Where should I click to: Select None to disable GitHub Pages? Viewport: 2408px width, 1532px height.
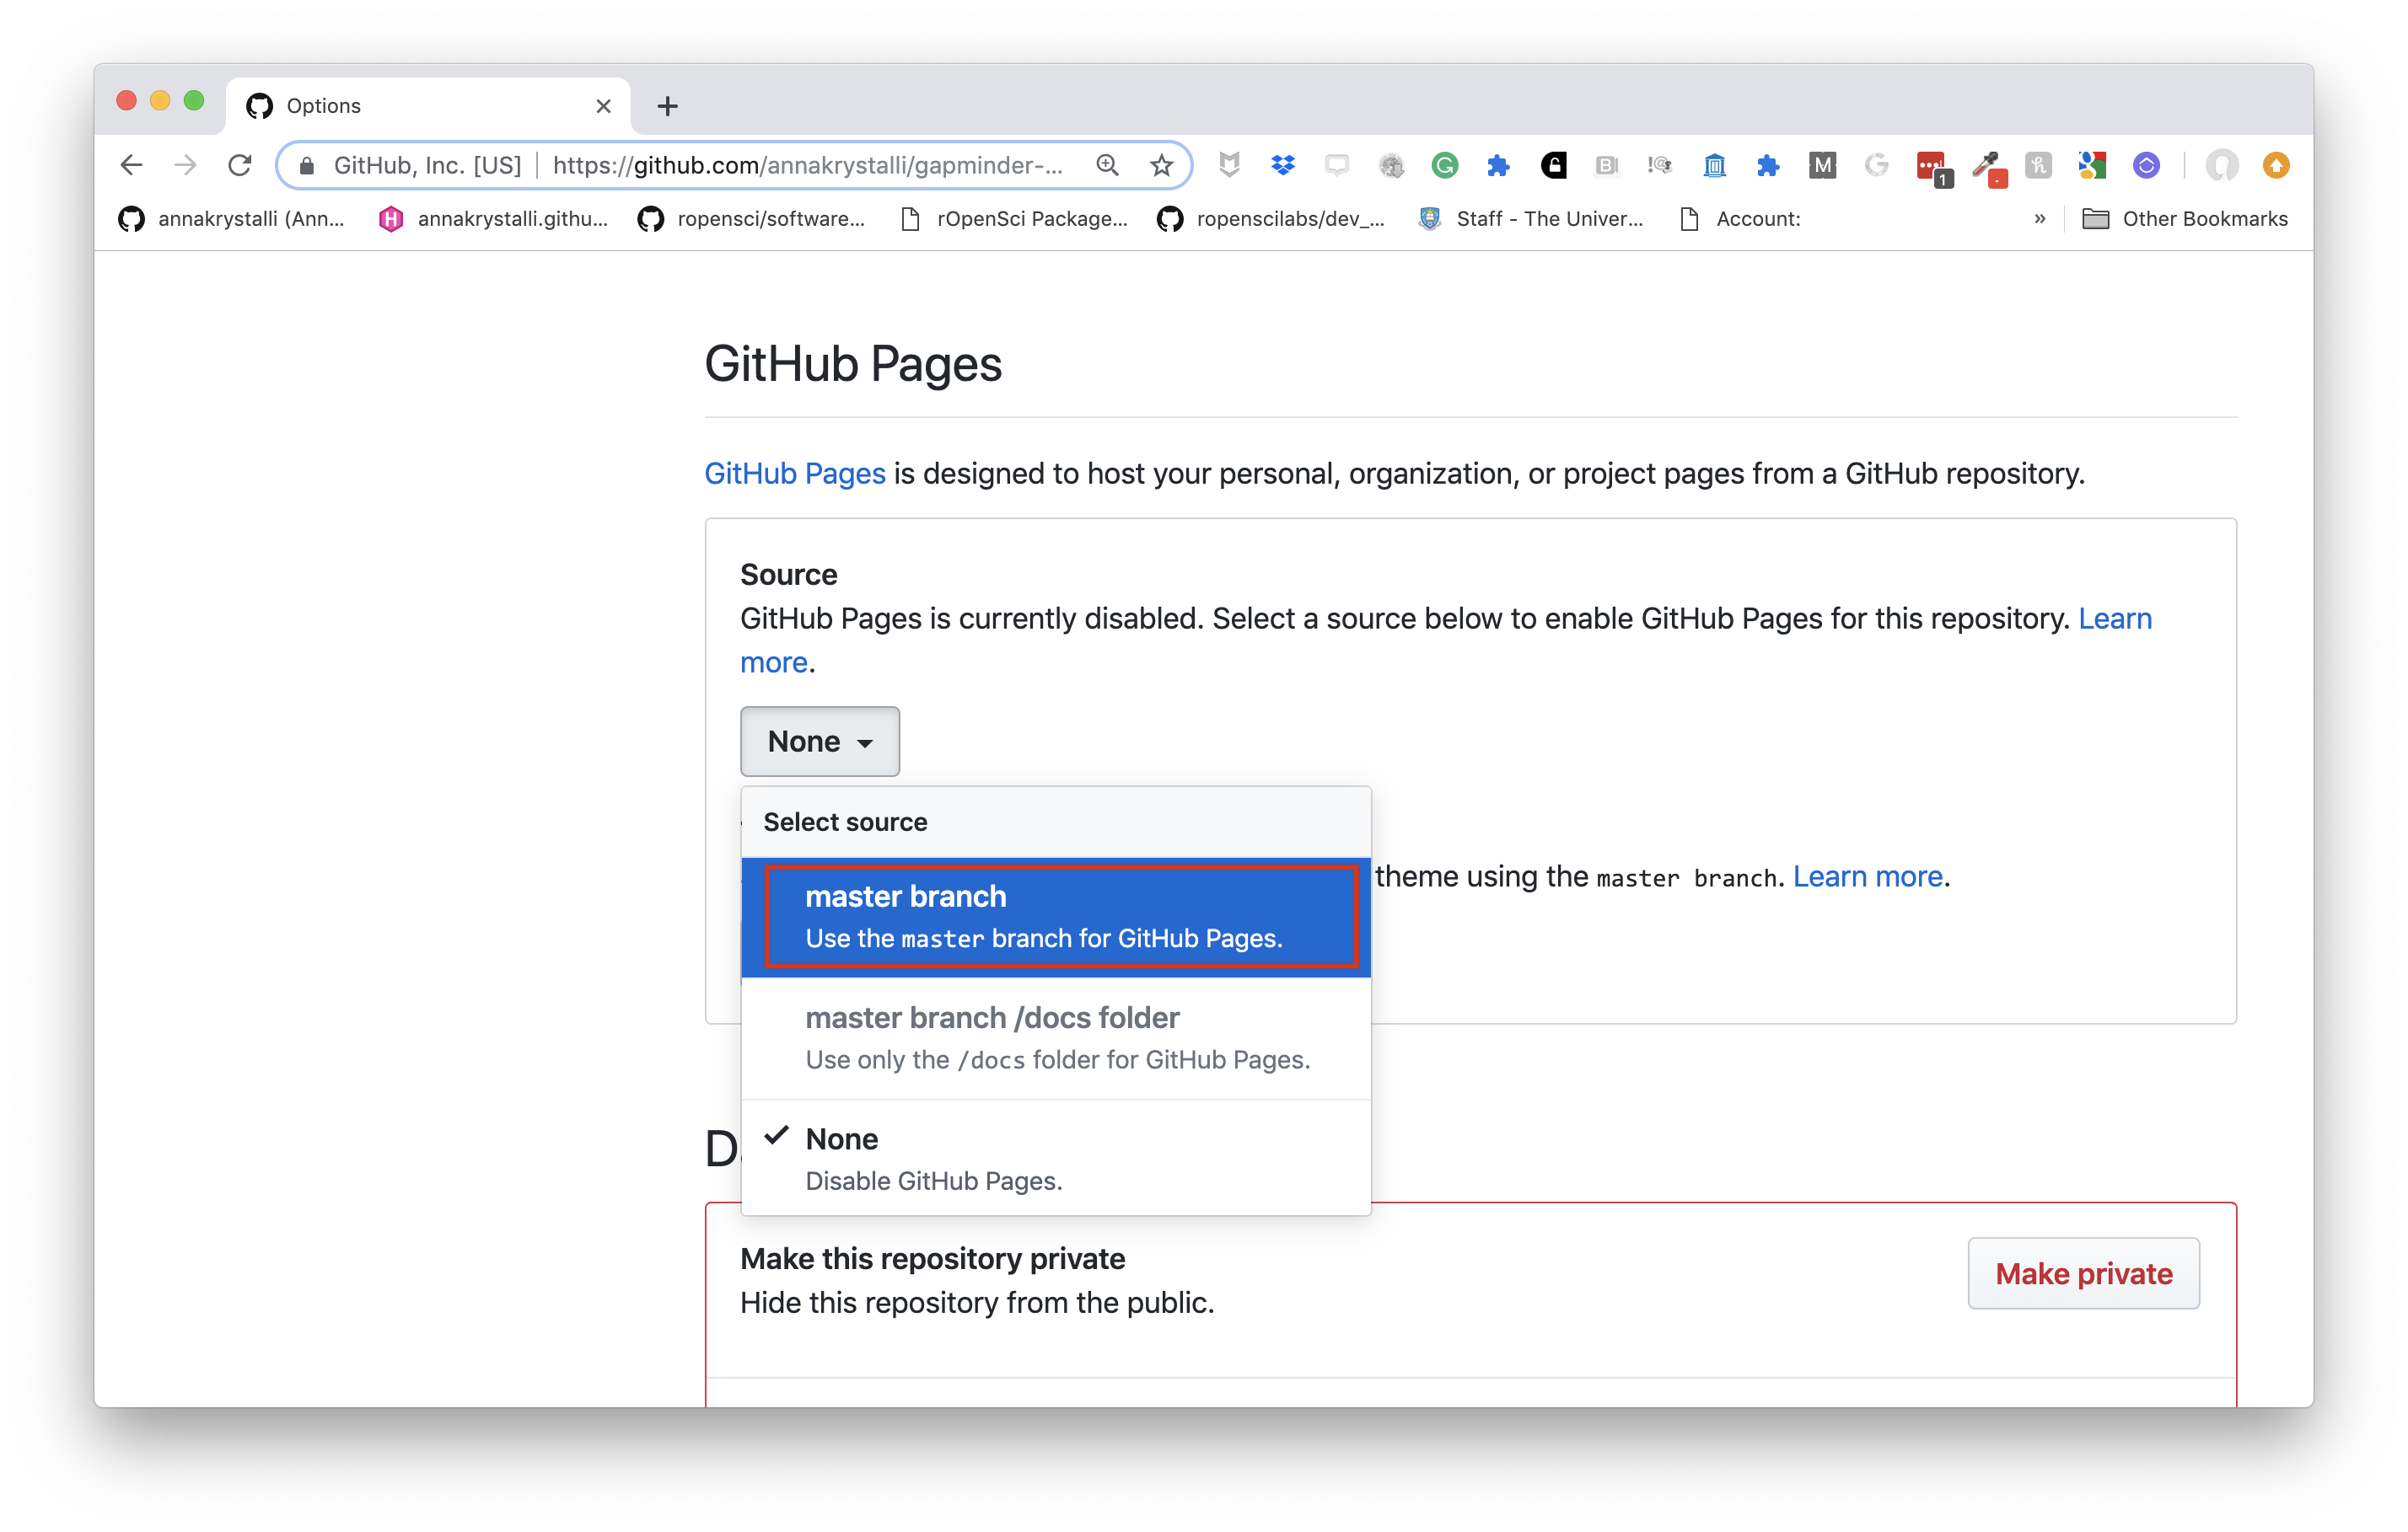(x=1056, y=1160)
